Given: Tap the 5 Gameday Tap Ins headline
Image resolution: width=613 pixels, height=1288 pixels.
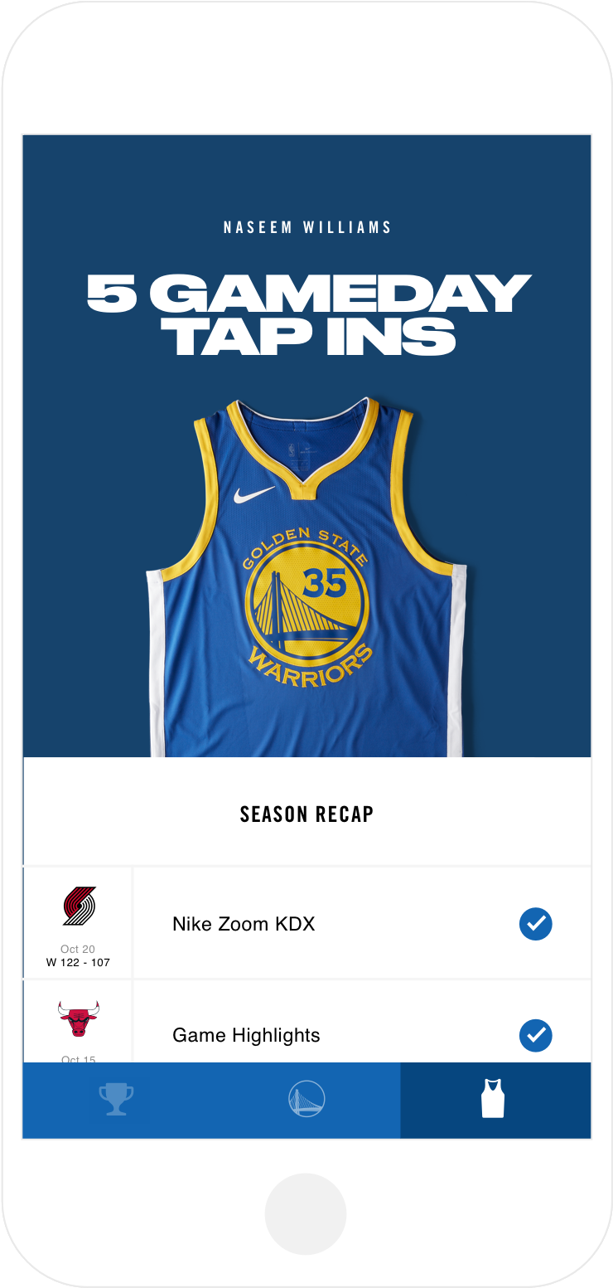Looking at the screenshot, I should tap(307, 314).
